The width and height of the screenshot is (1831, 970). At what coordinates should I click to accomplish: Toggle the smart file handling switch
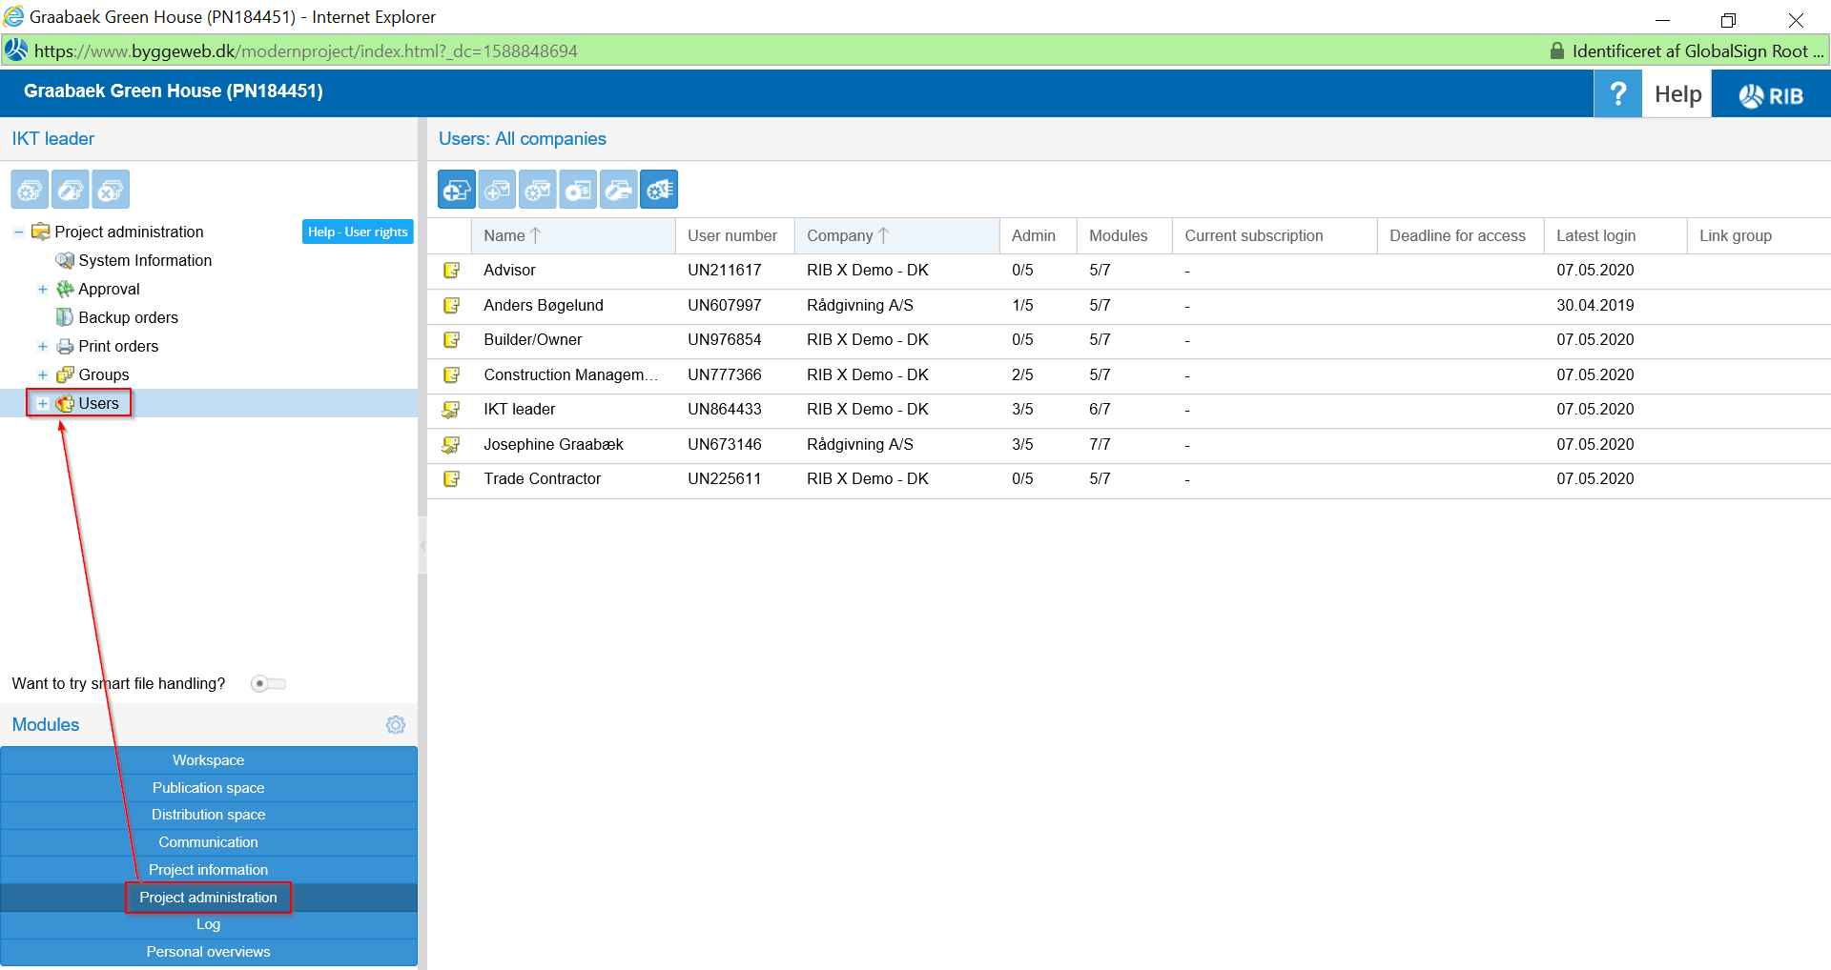(x=268, y=683)
